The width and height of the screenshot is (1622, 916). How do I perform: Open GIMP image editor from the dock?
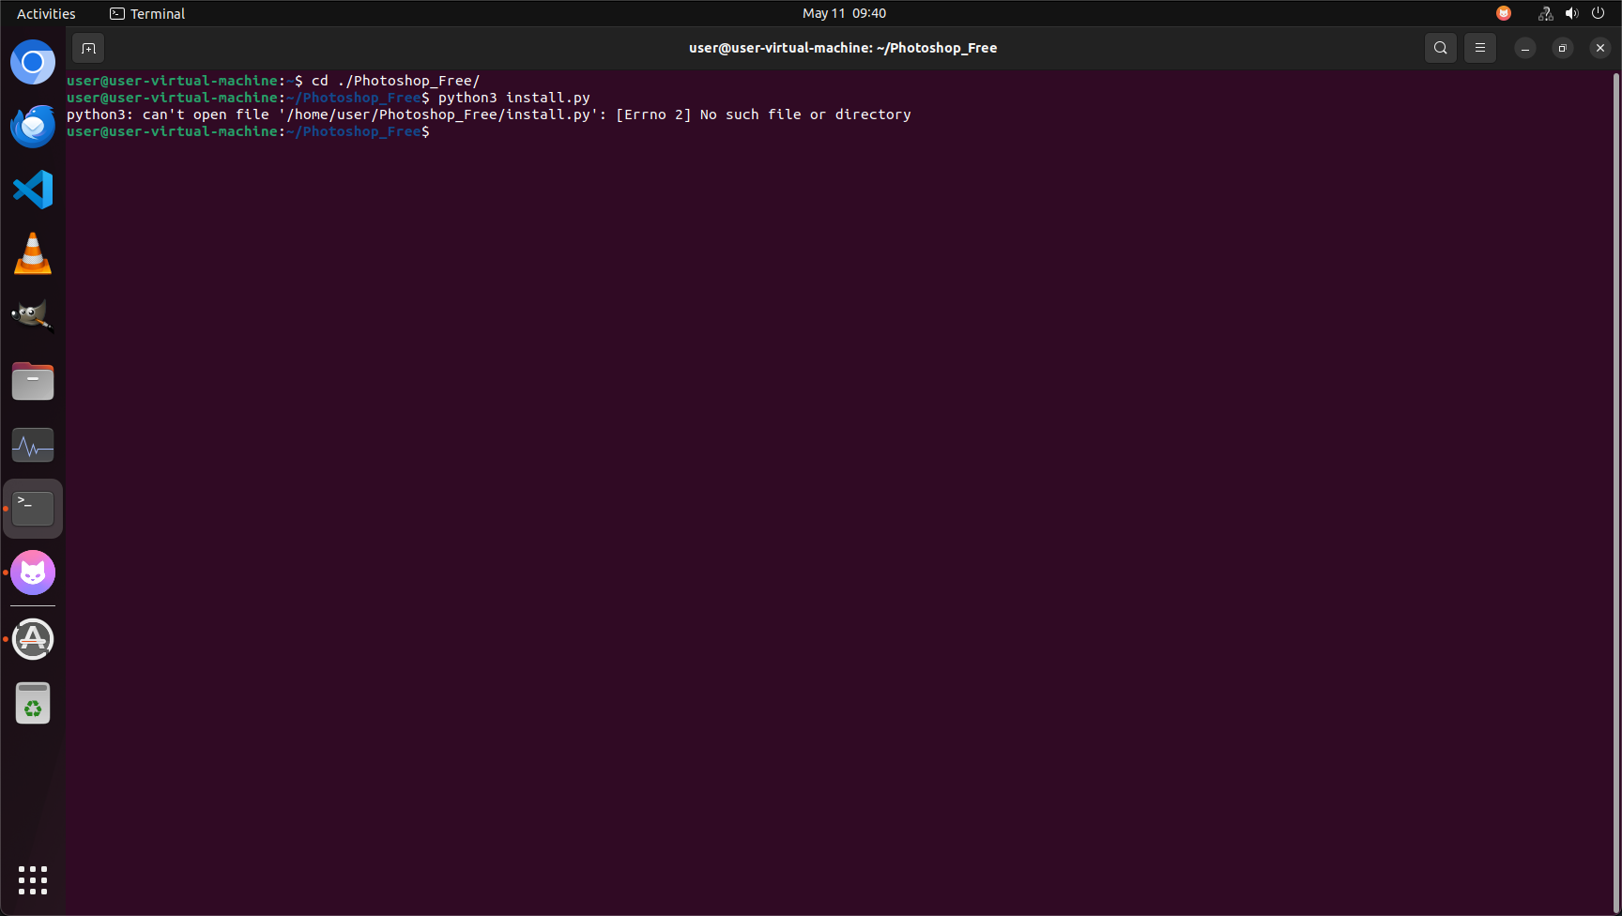pos(33,316)
